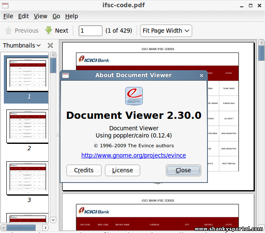Click document scrollbar up arrow
The height and width of the screenshot is (233, 265).
coord(261,42)
